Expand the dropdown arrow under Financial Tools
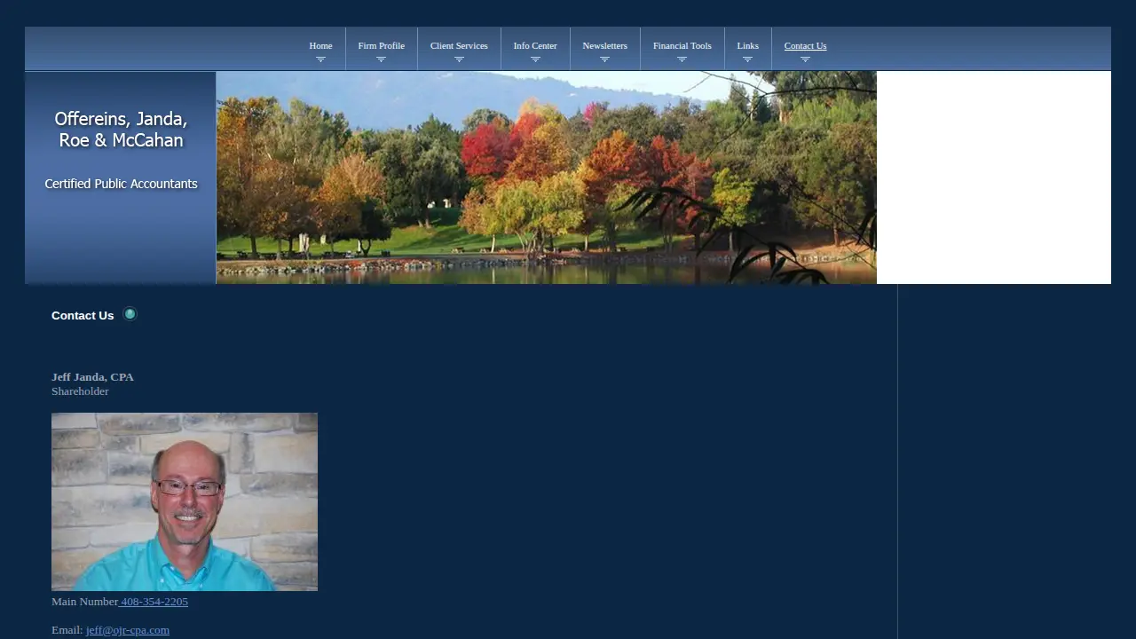Viewport: 1136px width, 639px height. pyautogui.click(x=682, y=59)
